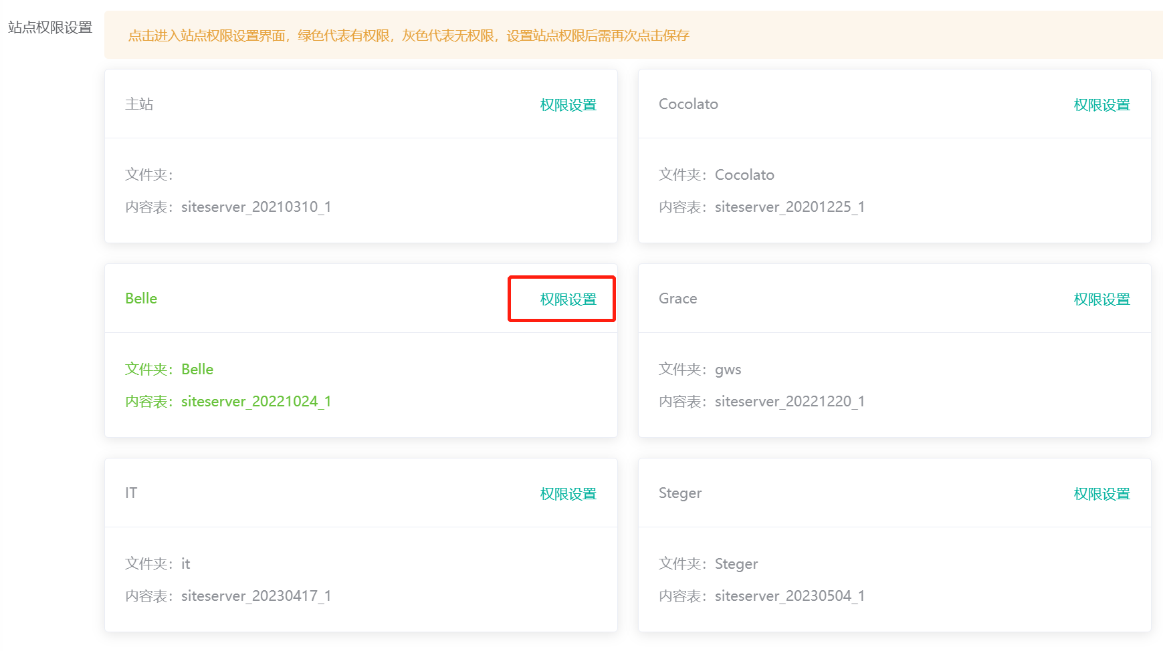
Task: Select the Grace card title
Action: pos(677,299)
